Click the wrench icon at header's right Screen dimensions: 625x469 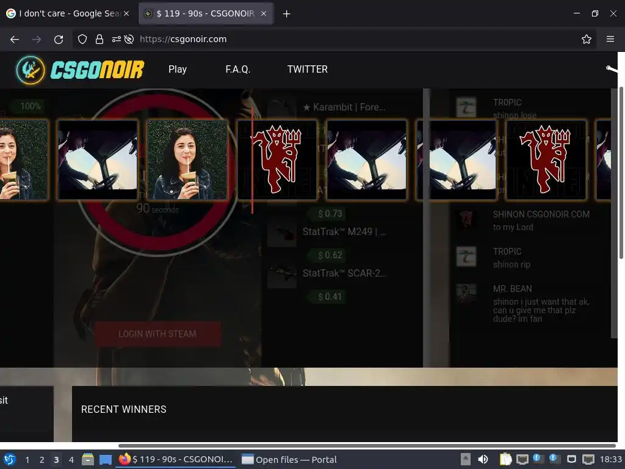point(612,70)
